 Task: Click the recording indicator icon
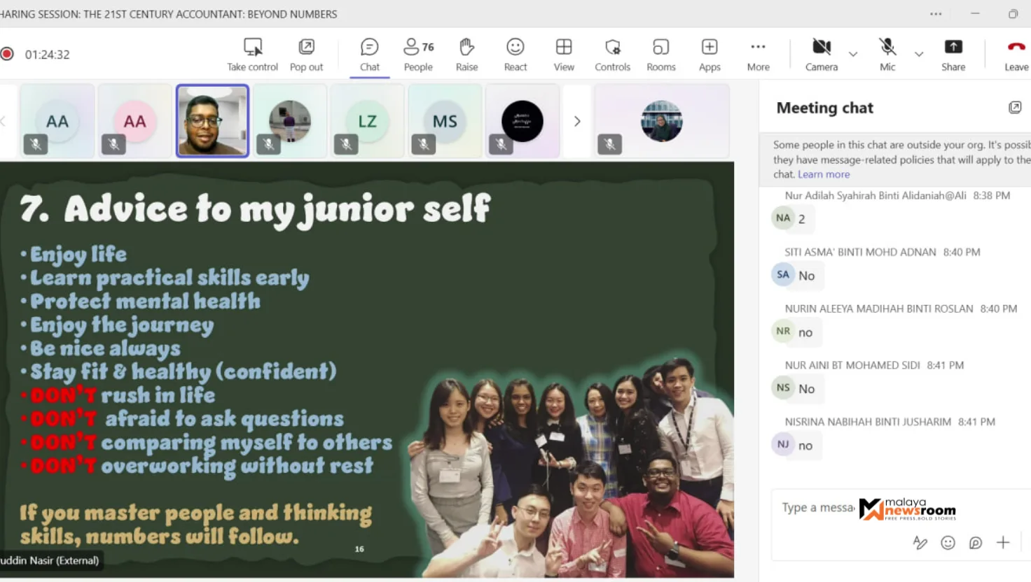pos(8,54)
